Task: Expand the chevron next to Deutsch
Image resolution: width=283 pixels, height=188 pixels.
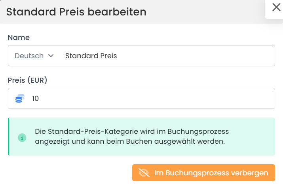Action: click(x=51, y=56)
